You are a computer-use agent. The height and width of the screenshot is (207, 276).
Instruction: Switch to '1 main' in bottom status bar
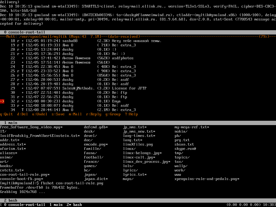[56, 205]
